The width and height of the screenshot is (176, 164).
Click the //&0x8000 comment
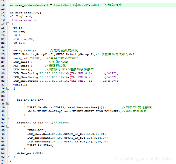[x=62, y=123]
